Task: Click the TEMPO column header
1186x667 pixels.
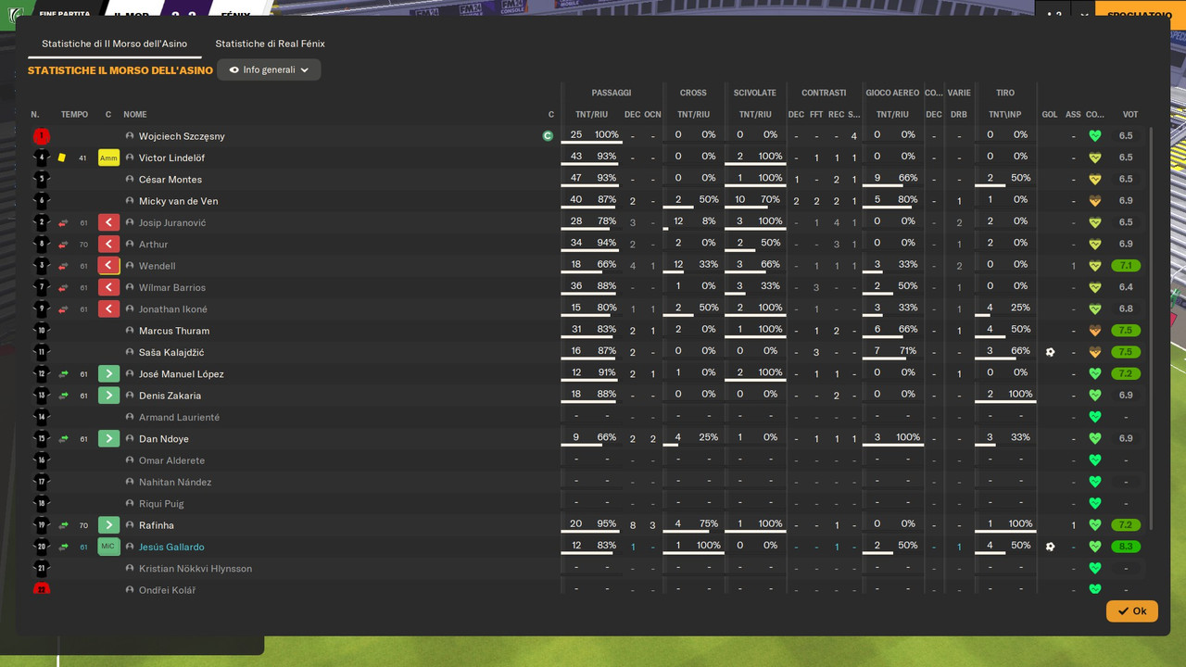Action: [74, 115]
